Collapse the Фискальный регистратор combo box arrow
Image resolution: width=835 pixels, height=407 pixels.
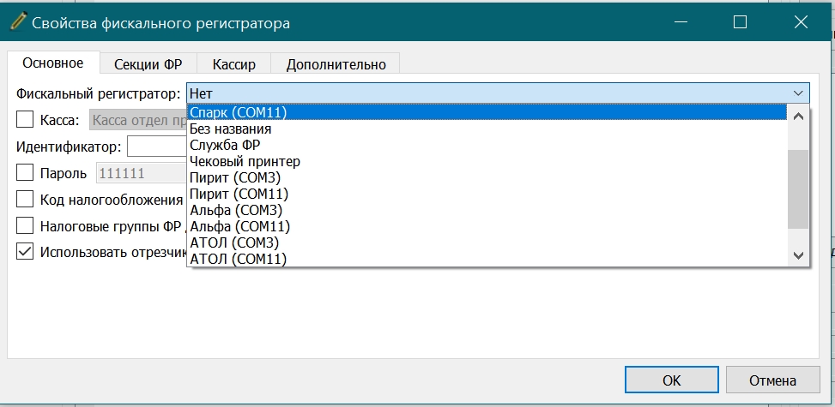(x=798, y=93)
